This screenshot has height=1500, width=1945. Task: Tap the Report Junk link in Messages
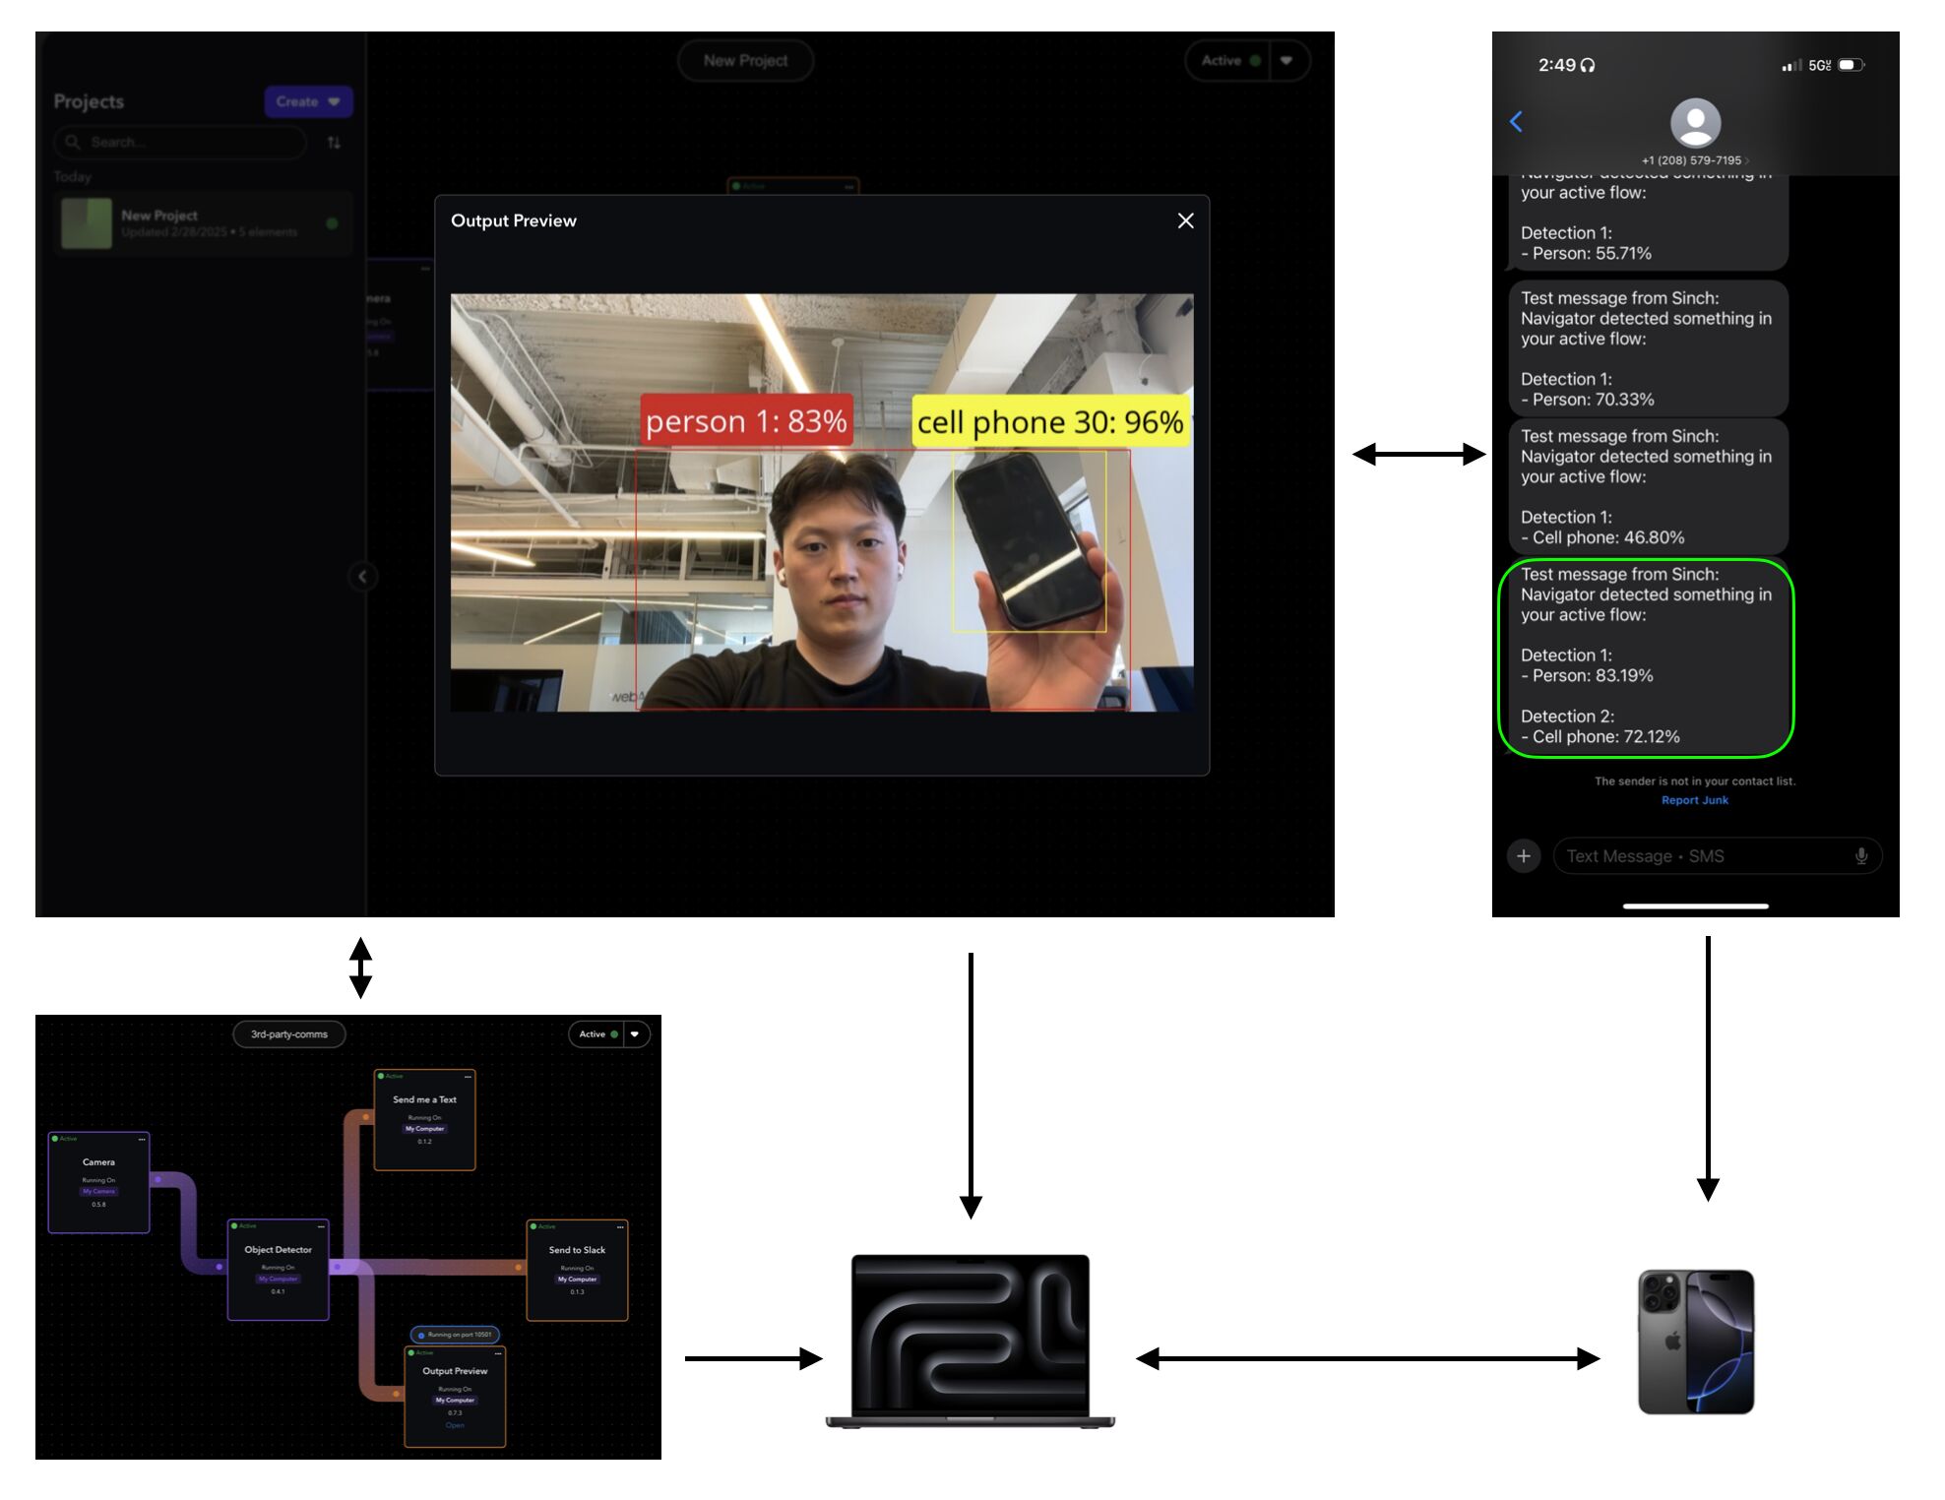[1695, 800]
